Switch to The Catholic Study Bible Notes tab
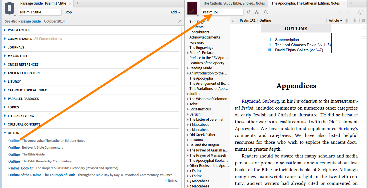Image resolution: width=368 pixels, height=188 pixels. (x=234, y=3)
